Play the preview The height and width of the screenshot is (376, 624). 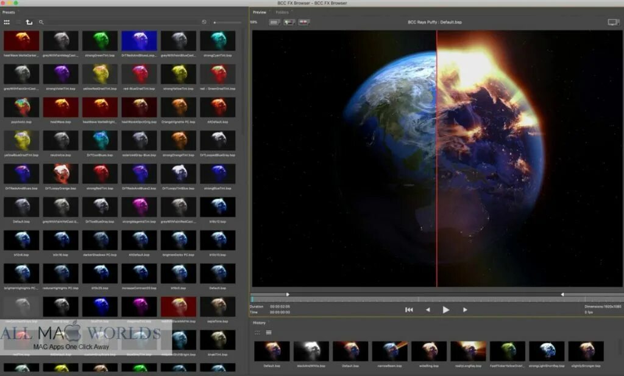pyautogui.click(x=445, y=310)
